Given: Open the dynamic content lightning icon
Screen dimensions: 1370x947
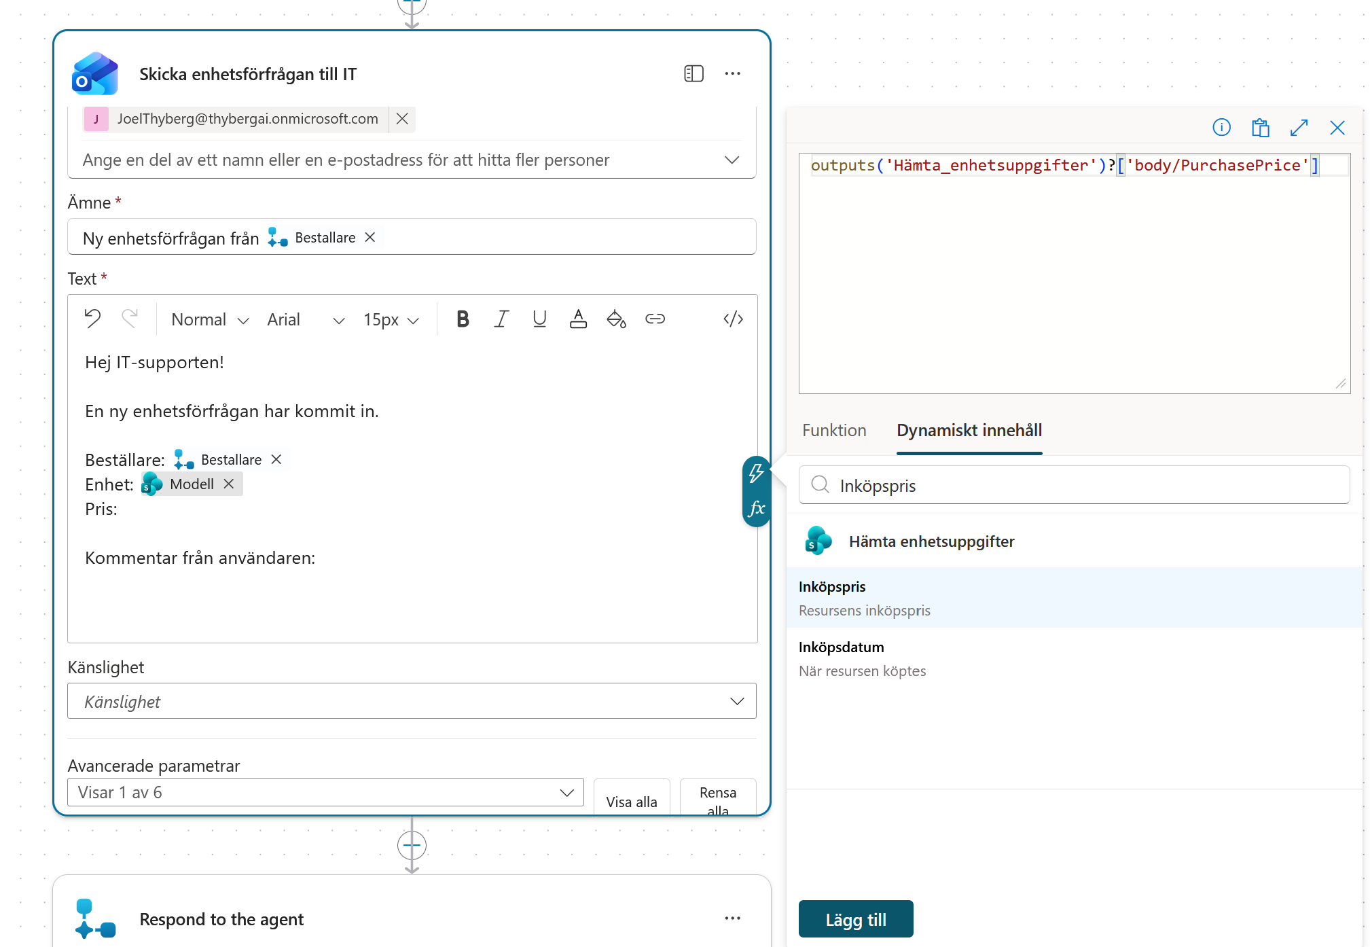Looking at the screenshot, I should pyautogui.click(x=756, y=473).
